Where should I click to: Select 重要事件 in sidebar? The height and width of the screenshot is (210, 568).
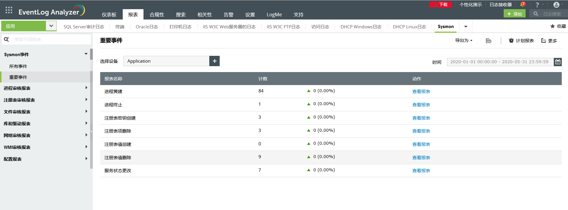18,77
